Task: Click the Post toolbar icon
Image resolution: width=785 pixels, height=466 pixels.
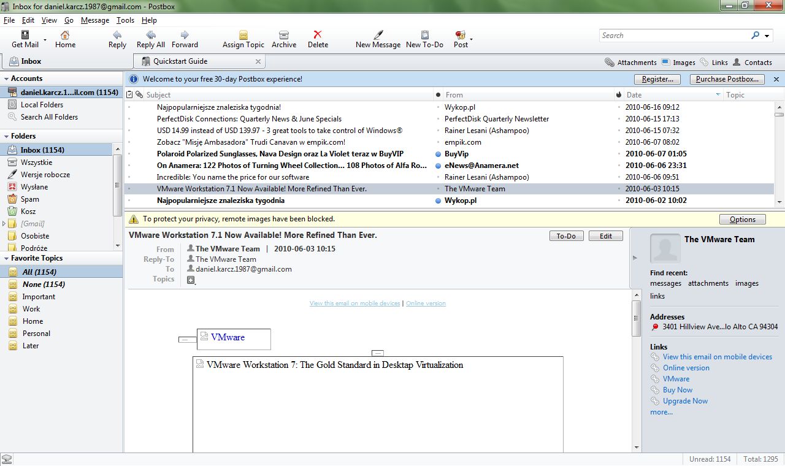Action: pos(460,35)
